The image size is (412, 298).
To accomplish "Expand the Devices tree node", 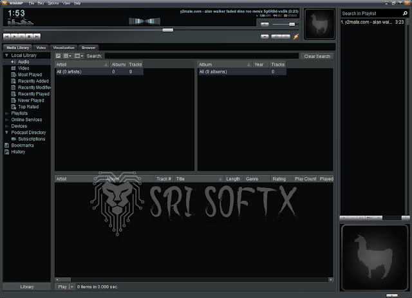I will point(6,126).
